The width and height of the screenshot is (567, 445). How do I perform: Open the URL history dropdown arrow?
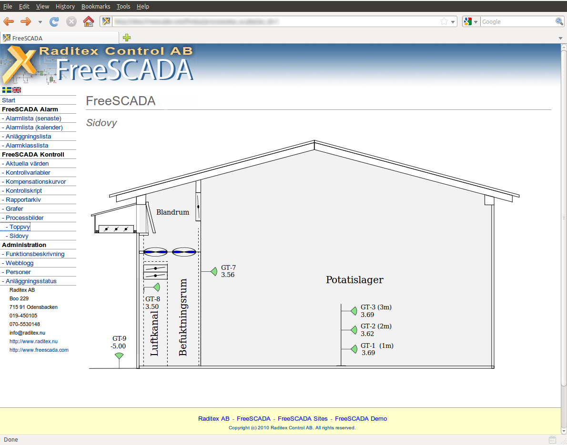pyautogui.click(x=453, y=22)
